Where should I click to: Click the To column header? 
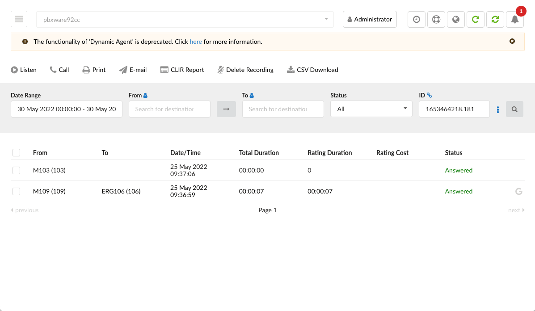(x=105, y=153)
